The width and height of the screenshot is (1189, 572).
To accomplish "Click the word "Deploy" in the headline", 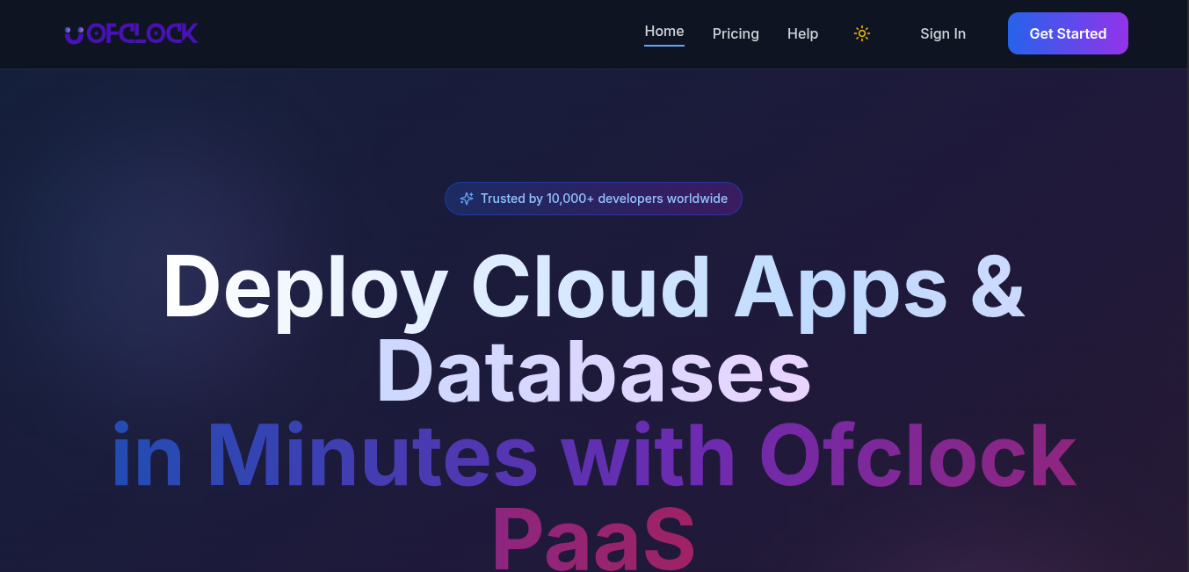I will (305, 288).
